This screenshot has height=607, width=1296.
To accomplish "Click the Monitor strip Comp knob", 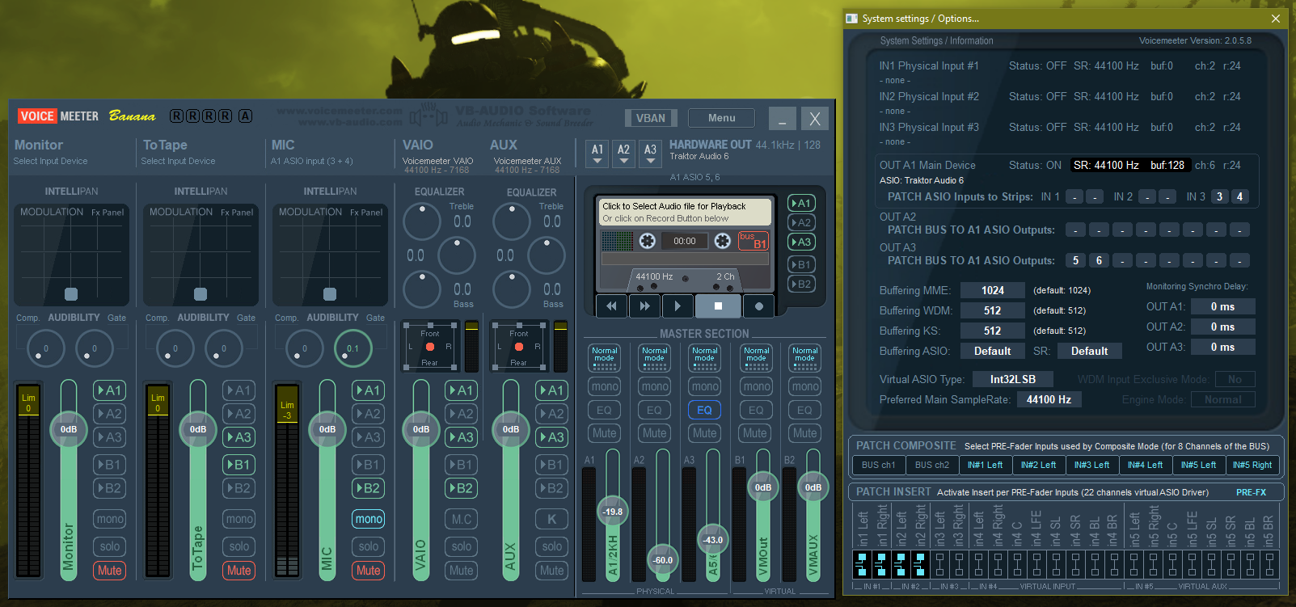I will 46,348.
